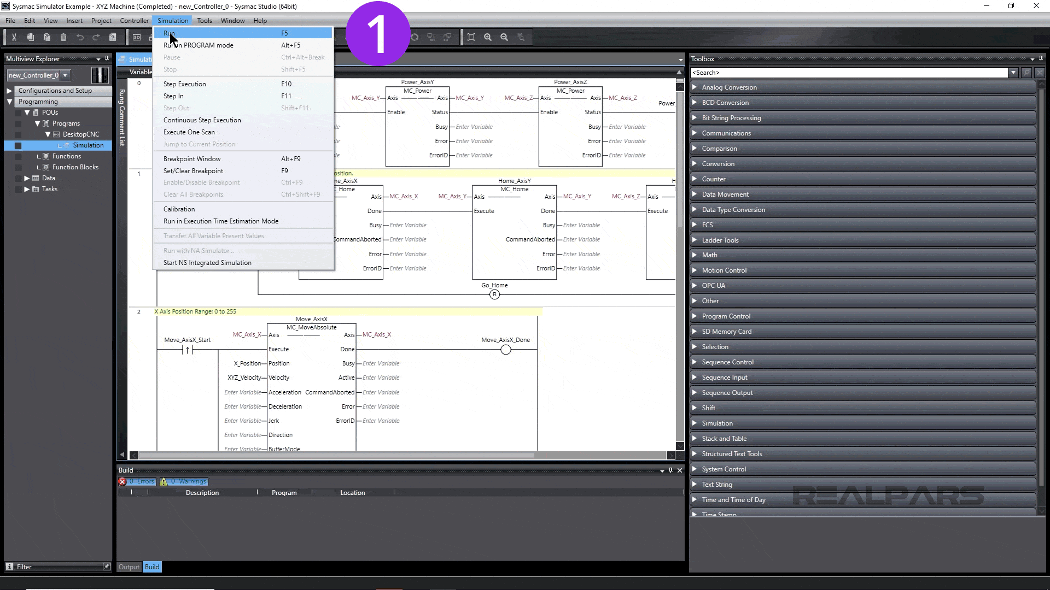Viewport: 1050px width, 590px height.
Task: Select Run in PROGRAM mode
Action: pos(199,45)
